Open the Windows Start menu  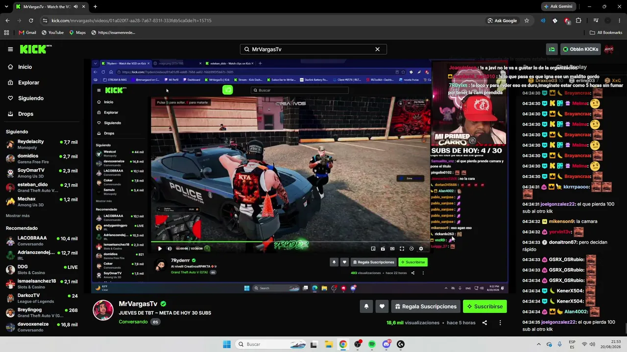[227, 344]
